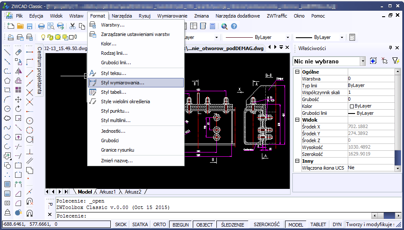
Task: Click the Explode tool (bomb icon)
Action: coord(18,212)
